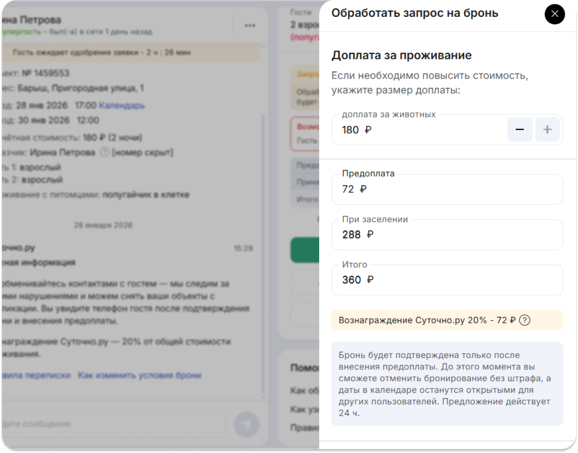Decrease the pet surcharge with minus button
This screenshot has width=578, height=453.
point(520,130)
